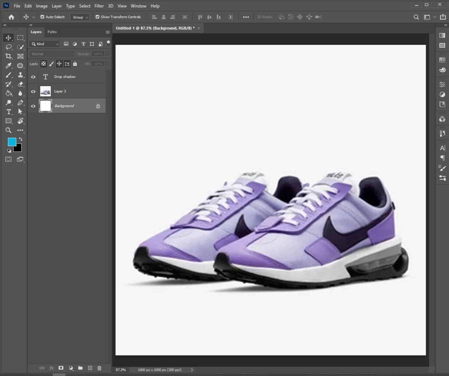Open the Kind layer filter dropdown

point(45,44)
